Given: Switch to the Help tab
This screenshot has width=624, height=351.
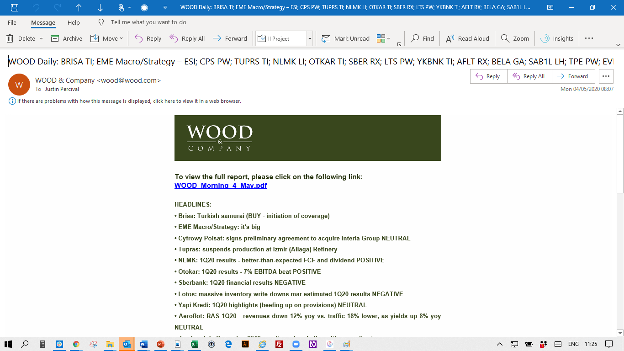Looking at the screenshot, I should 74,22.
